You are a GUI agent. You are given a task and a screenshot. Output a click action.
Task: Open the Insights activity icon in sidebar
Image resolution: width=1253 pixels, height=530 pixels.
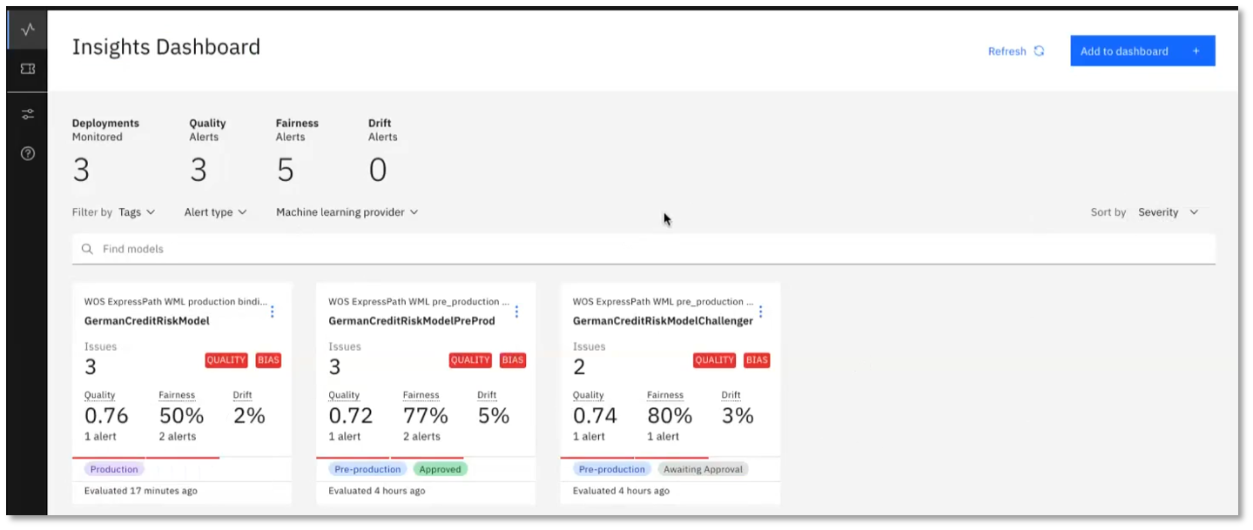pos(28,30)
